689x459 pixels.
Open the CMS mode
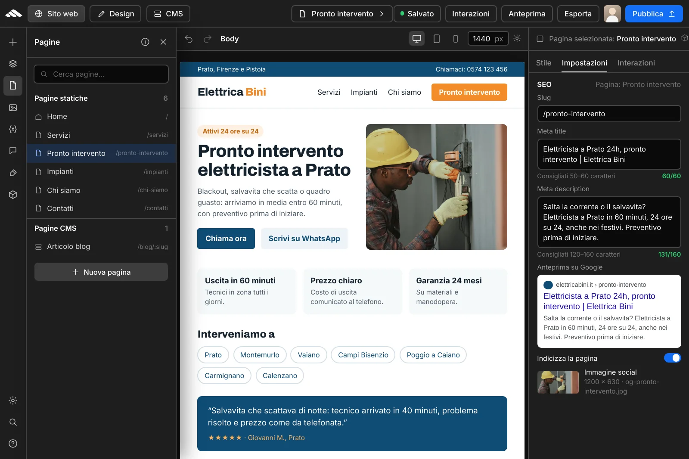(x=168, y=14)
